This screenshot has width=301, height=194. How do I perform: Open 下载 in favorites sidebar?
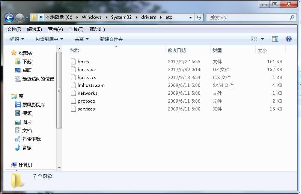point(27,61)
